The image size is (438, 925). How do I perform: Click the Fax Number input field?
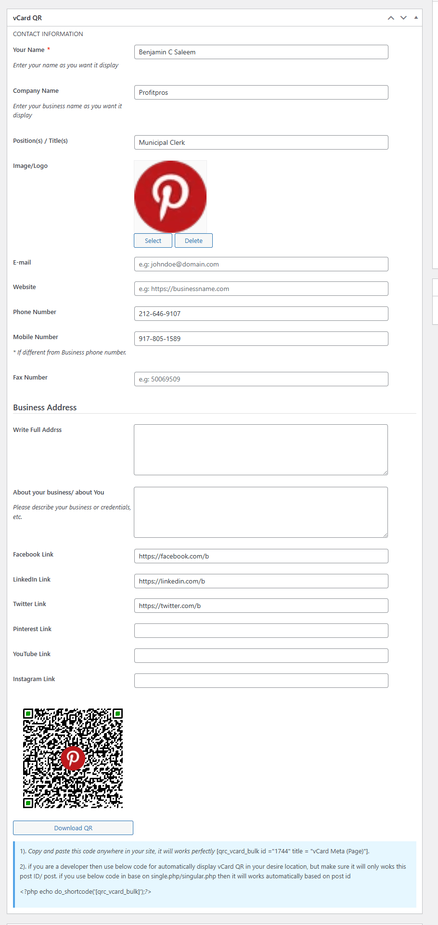click(261, 379)
